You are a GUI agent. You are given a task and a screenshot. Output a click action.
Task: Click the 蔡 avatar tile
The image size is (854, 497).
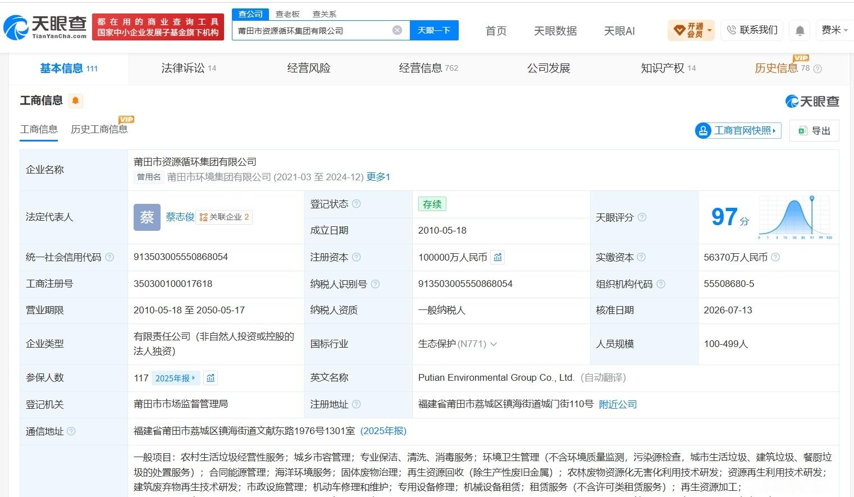point(147,217)
